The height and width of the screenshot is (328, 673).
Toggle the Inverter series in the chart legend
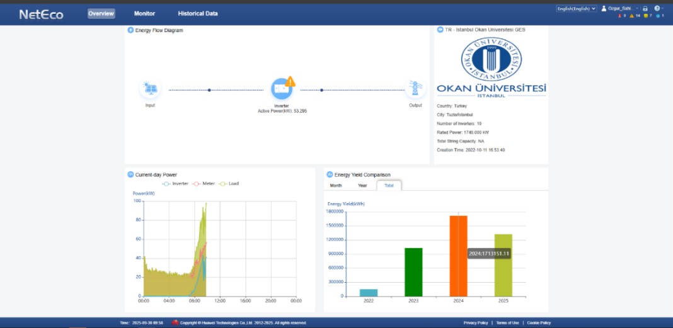click(x=175, y=183)
